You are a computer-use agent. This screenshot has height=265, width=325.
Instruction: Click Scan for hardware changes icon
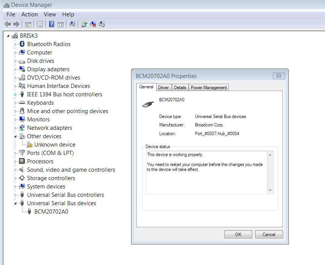pyautogui.click(x=72, y=24)
